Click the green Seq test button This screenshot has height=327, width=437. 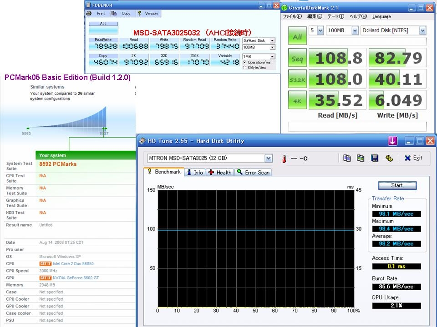[297, 58]
